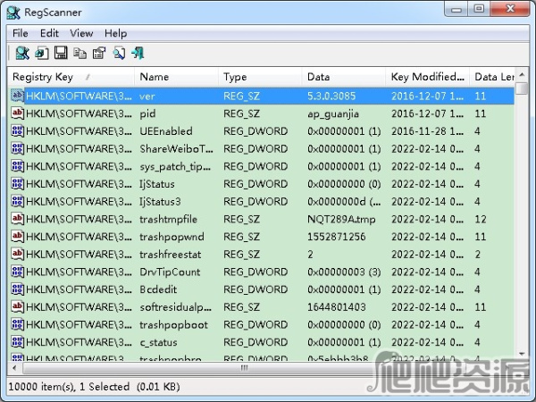
Task: Click the RegScanner title bar app icon
Action: [13, 13]
